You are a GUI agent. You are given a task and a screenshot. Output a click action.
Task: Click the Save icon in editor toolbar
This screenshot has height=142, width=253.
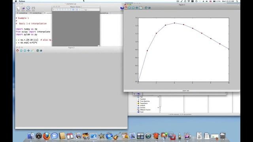point(33,8)
